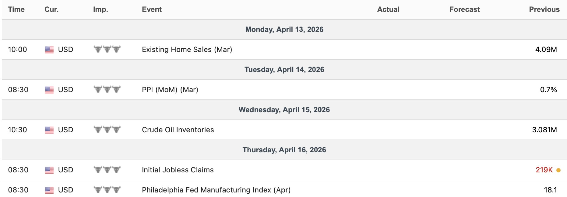The width and height of the screenshot is (567, 197).
Task: Open the Existing Home Sales (Mar) event
Action: pyautogui.click(x=187, y=50)
